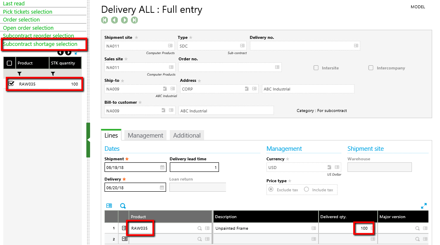Go to first record navigation icon
This screenshot has width=440, height=245.
point(105,20)
